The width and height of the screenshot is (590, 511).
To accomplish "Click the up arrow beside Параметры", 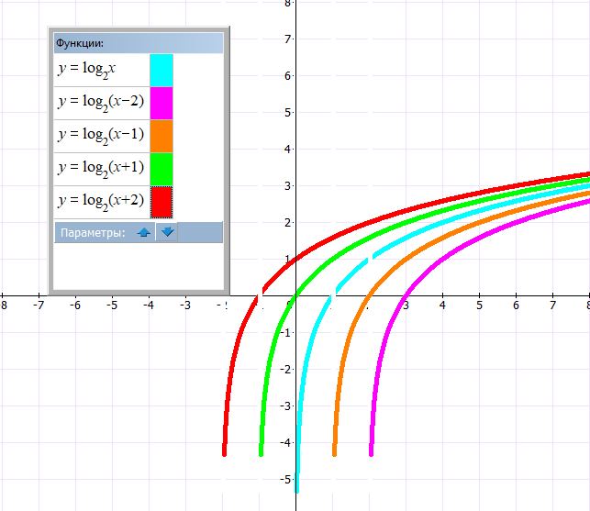I will (x=143, y=232).
